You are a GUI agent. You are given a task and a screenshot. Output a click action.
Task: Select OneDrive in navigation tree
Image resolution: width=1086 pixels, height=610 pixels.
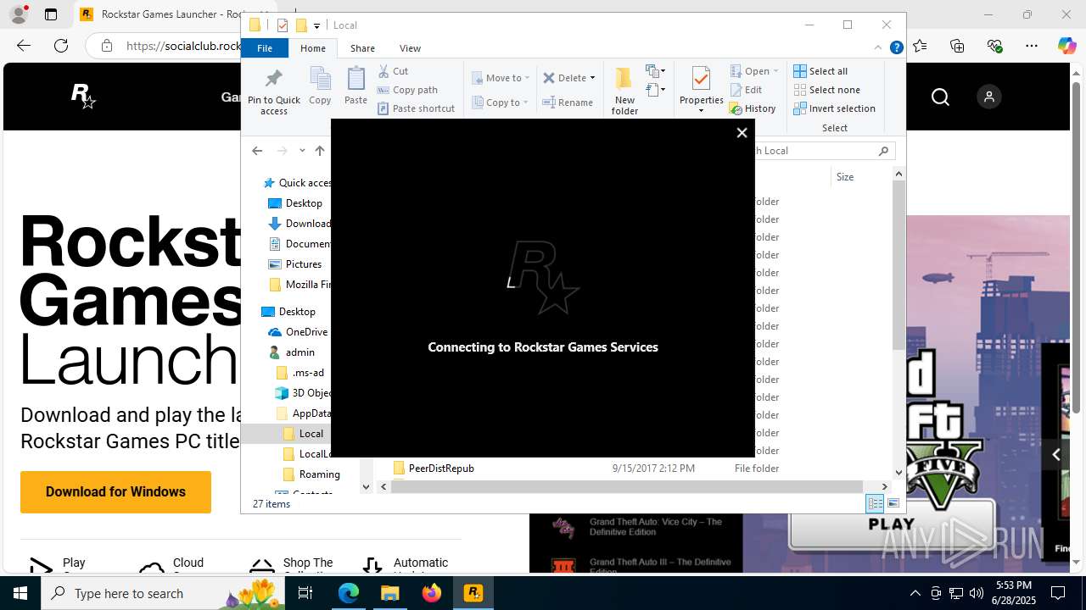coord(298,332)
